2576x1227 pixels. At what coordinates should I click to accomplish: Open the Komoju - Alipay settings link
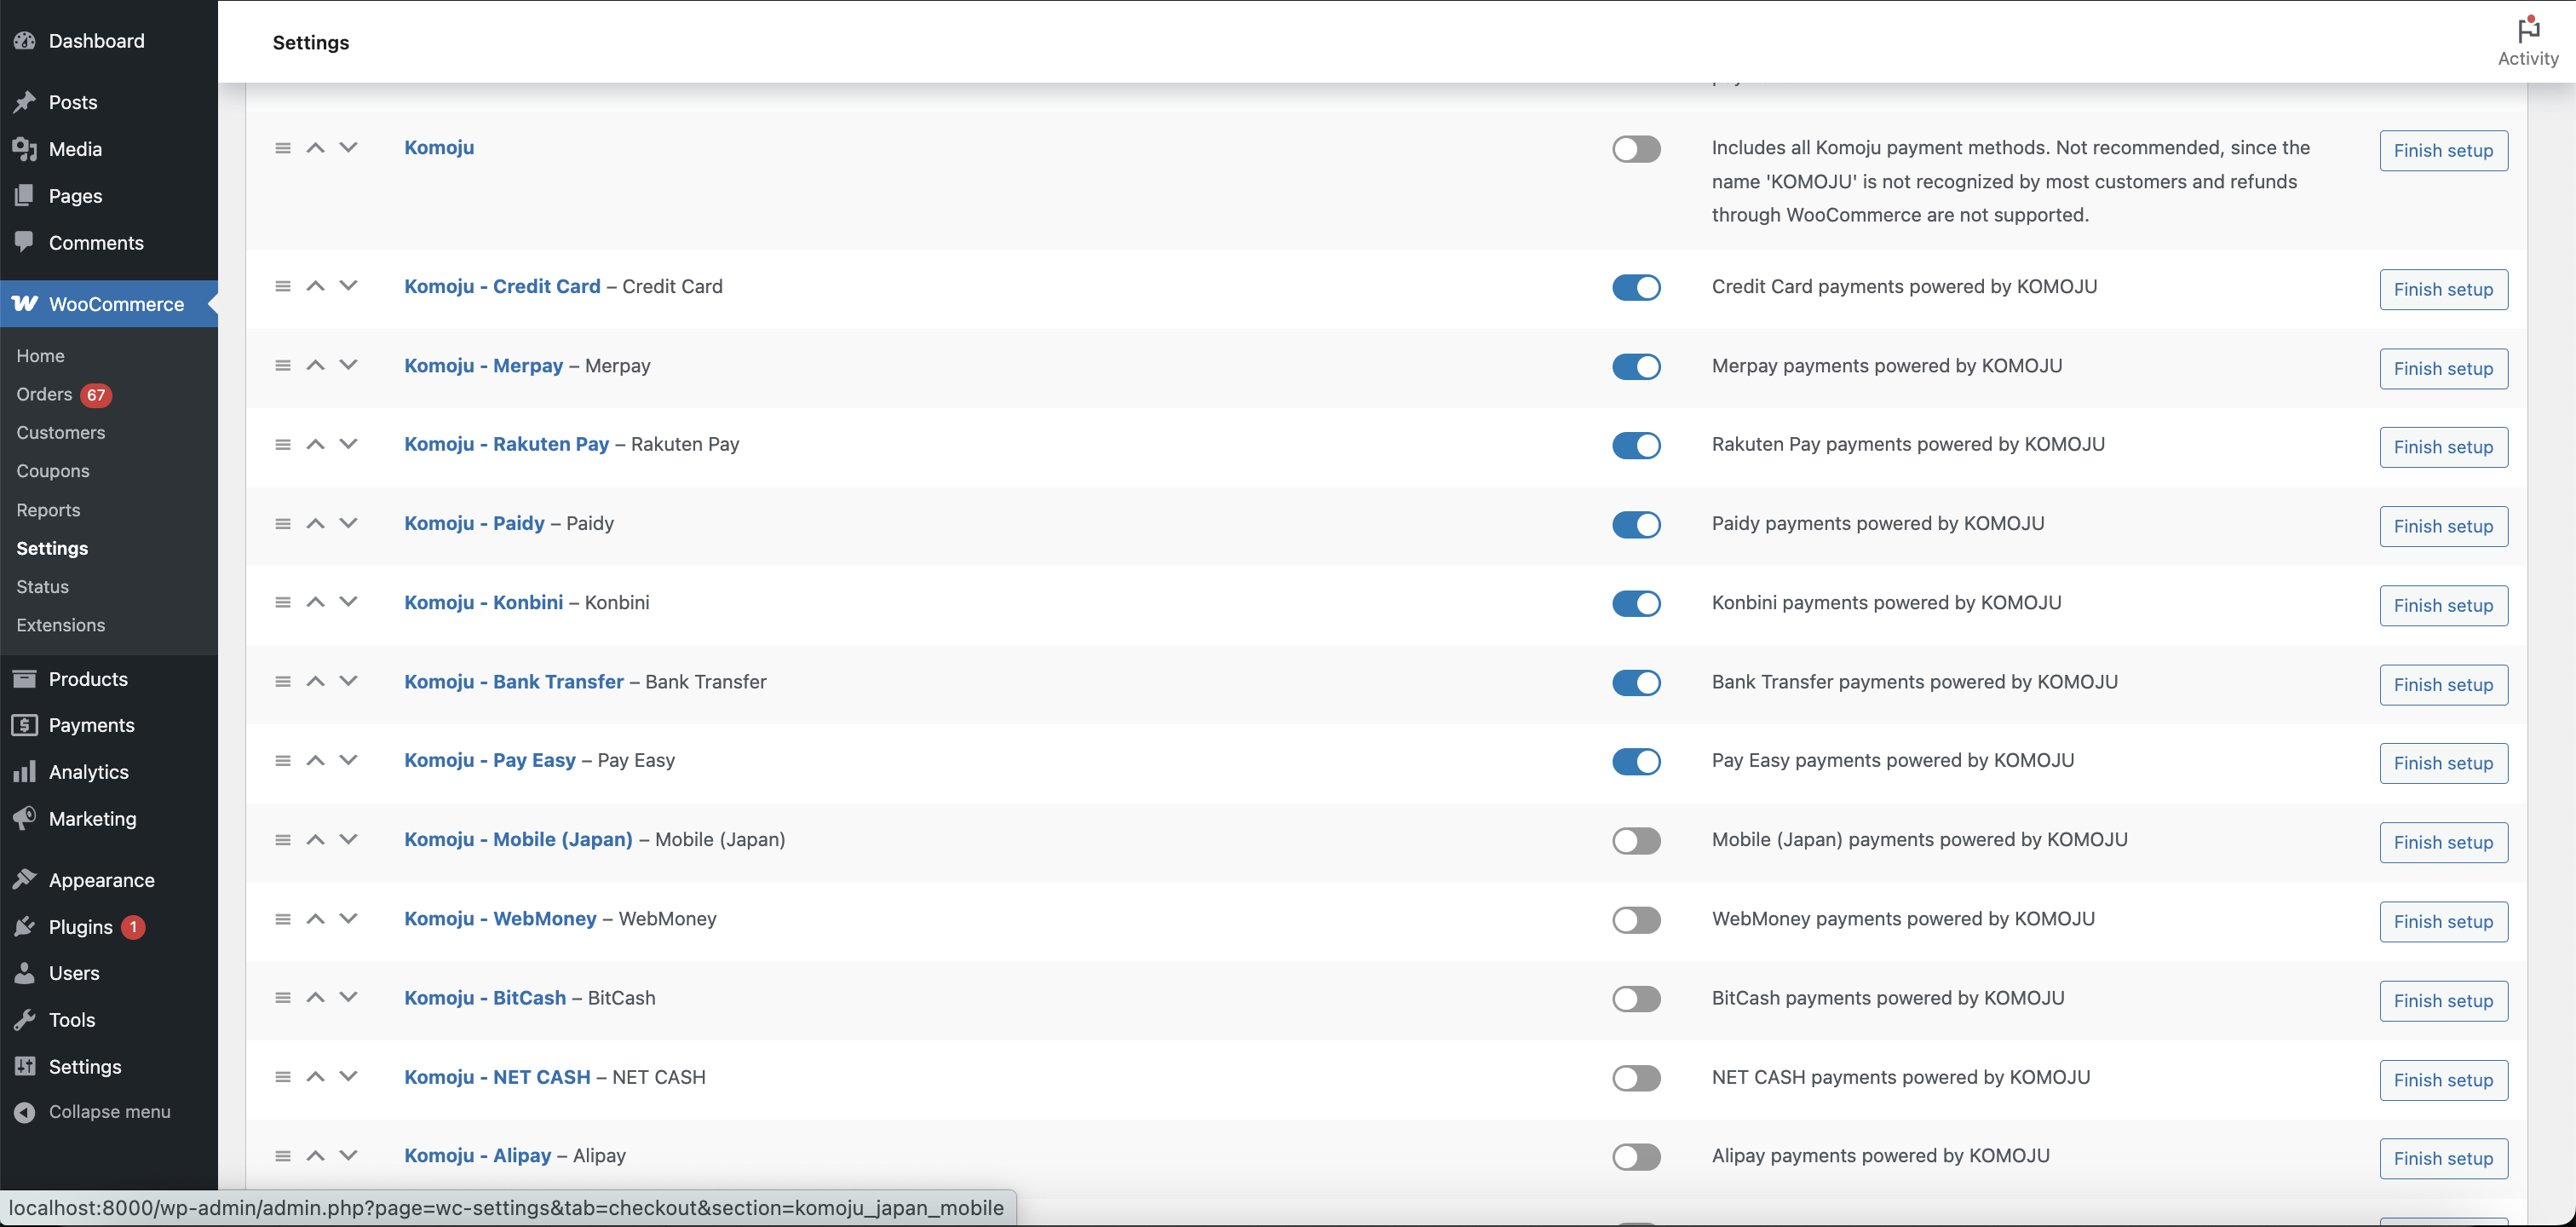point(477,1155)
